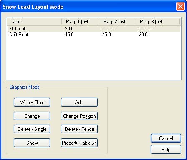The width and height of the screenshot is (187, 160).
Task: Click the Whole Floor button
Action: tap(32, 102)
